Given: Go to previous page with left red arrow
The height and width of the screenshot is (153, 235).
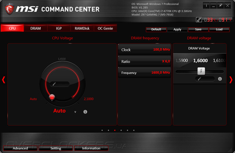Looking at the screenshot, I should click(x=4, y=80).
